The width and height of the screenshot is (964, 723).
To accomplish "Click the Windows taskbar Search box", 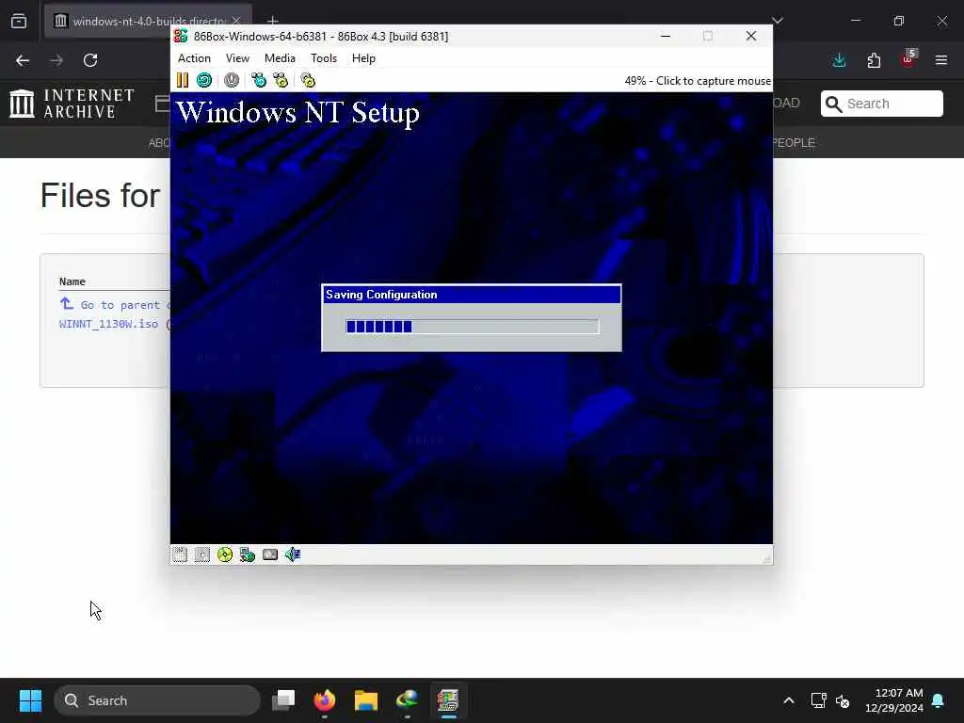I will [x=157, y=700].
